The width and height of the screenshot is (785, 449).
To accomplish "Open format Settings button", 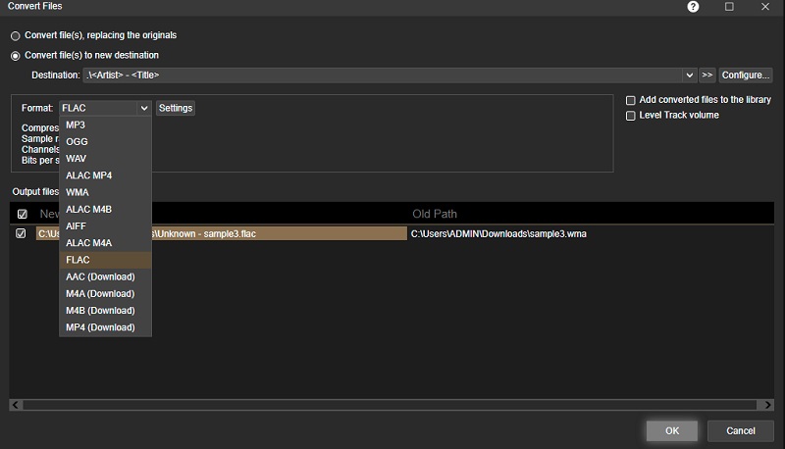I will pos(176,109).
